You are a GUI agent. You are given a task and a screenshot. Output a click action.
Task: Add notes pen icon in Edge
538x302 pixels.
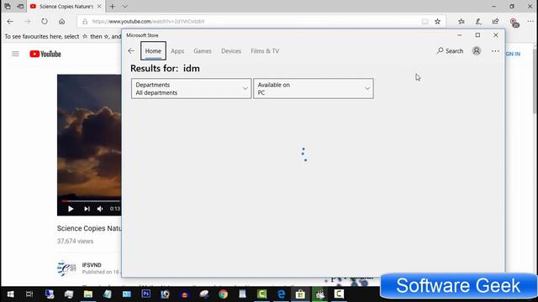(x=478, y=21)
